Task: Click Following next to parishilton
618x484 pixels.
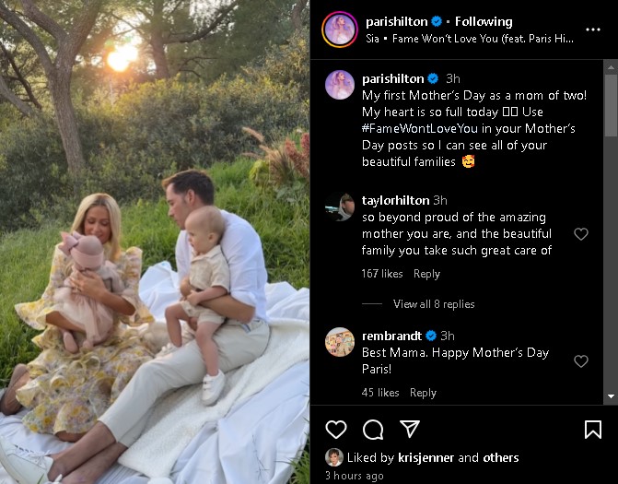Action: click(x=483, y=21)
